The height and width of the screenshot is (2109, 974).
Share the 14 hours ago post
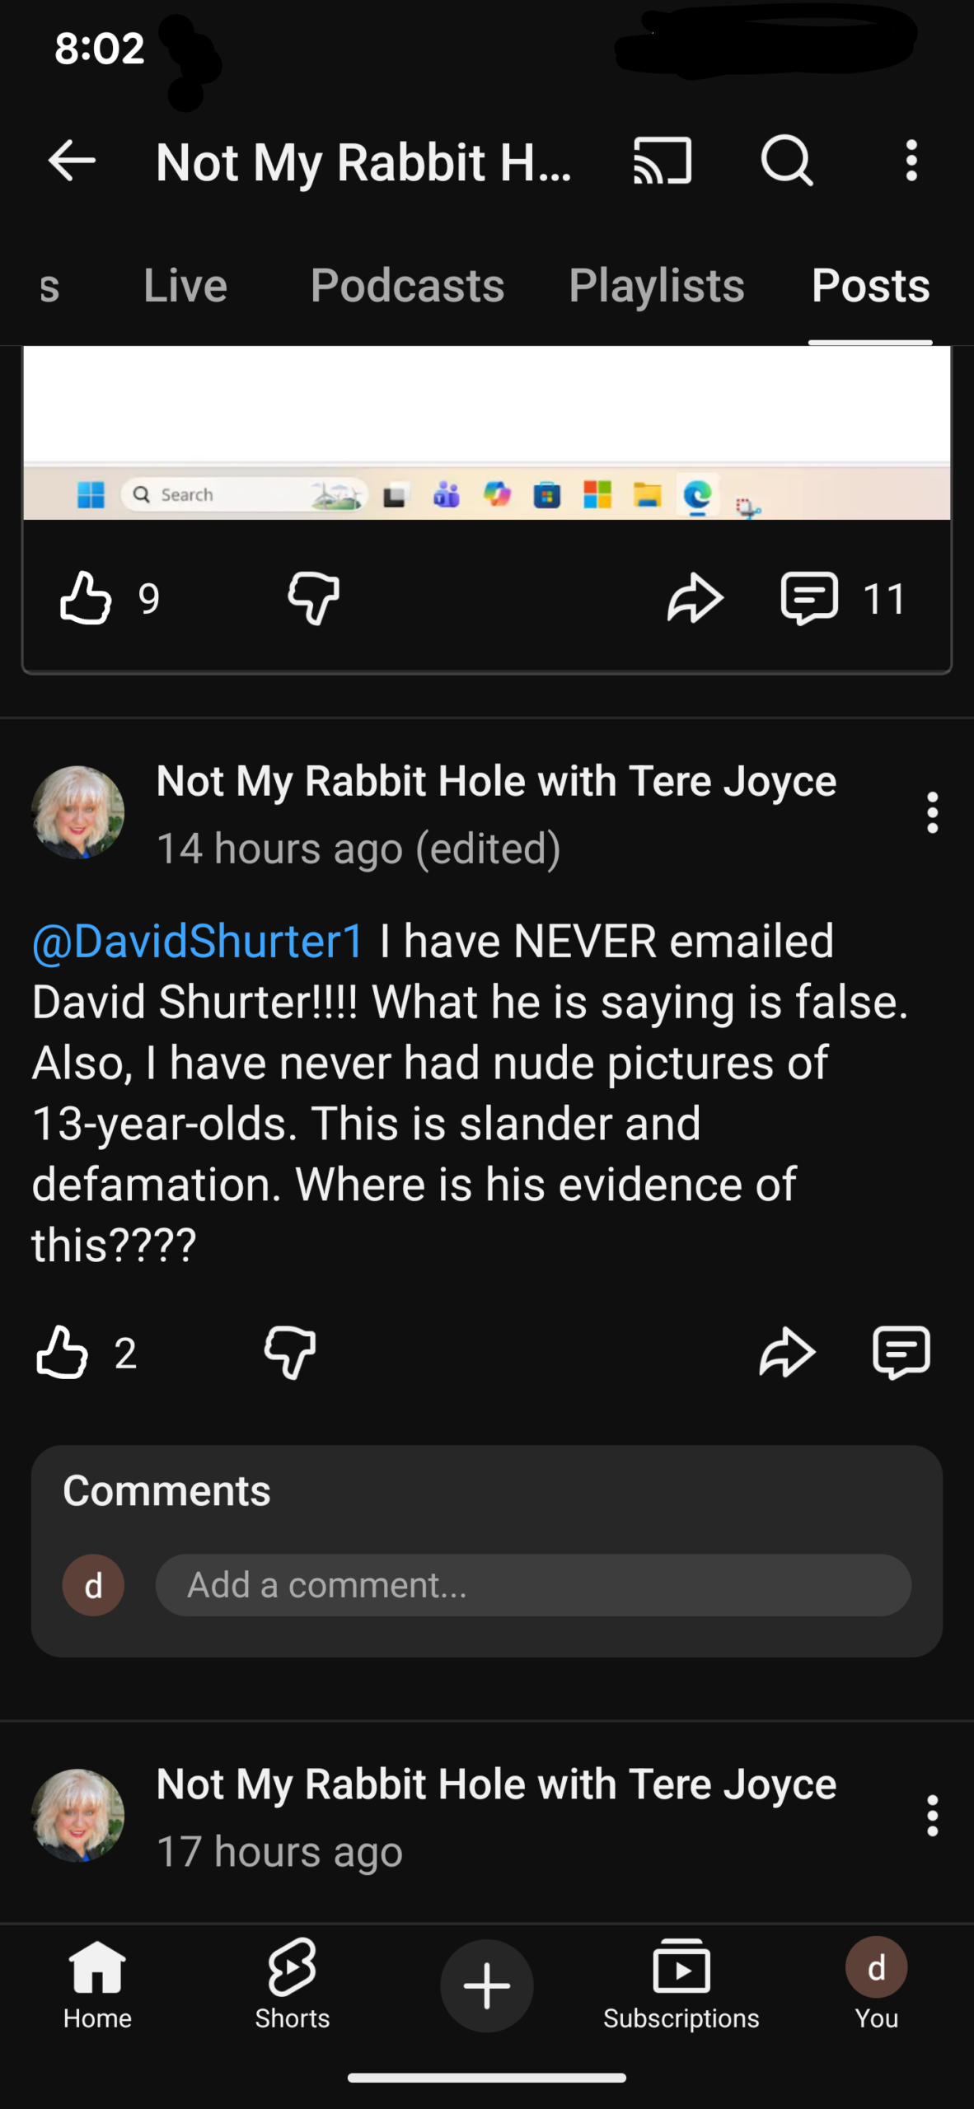[x=787, y=1353]
